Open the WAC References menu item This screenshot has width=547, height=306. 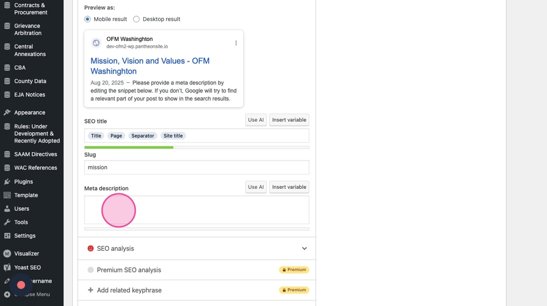pyautogui.click(x=35, y=168)
